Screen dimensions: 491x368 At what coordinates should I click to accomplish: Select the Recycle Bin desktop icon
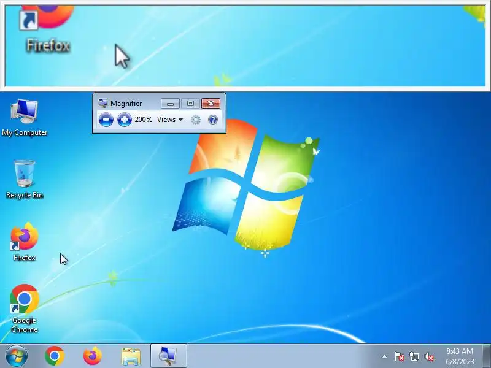point(25,179)
